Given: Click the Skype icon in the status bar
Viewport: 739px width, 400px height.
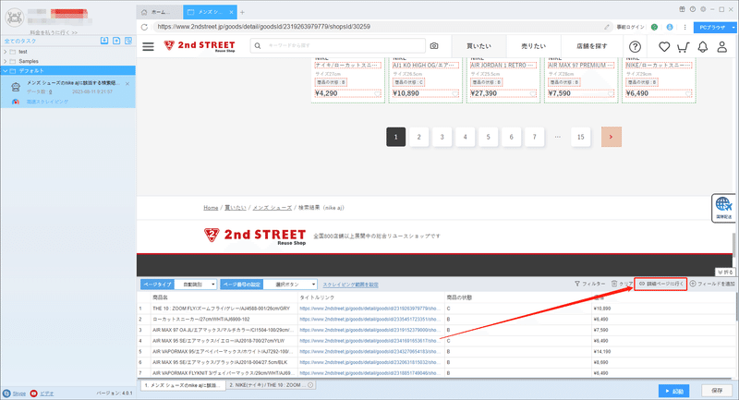Looking at the screenshot, I should [6, 394].
